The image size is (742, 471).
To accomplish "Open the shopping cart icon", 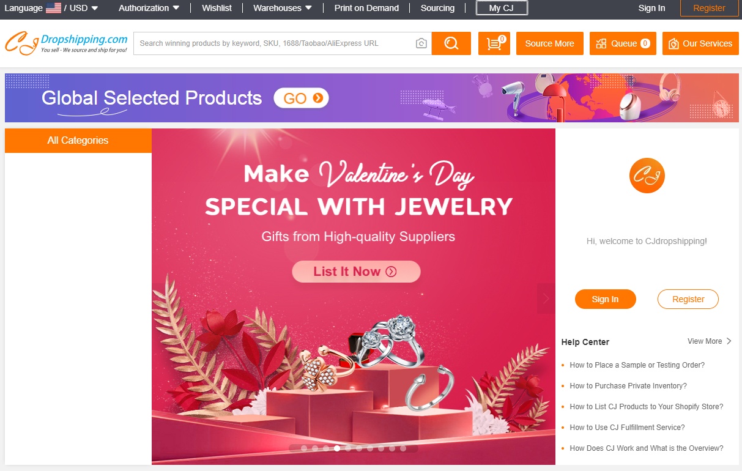I will coord(494,43).
